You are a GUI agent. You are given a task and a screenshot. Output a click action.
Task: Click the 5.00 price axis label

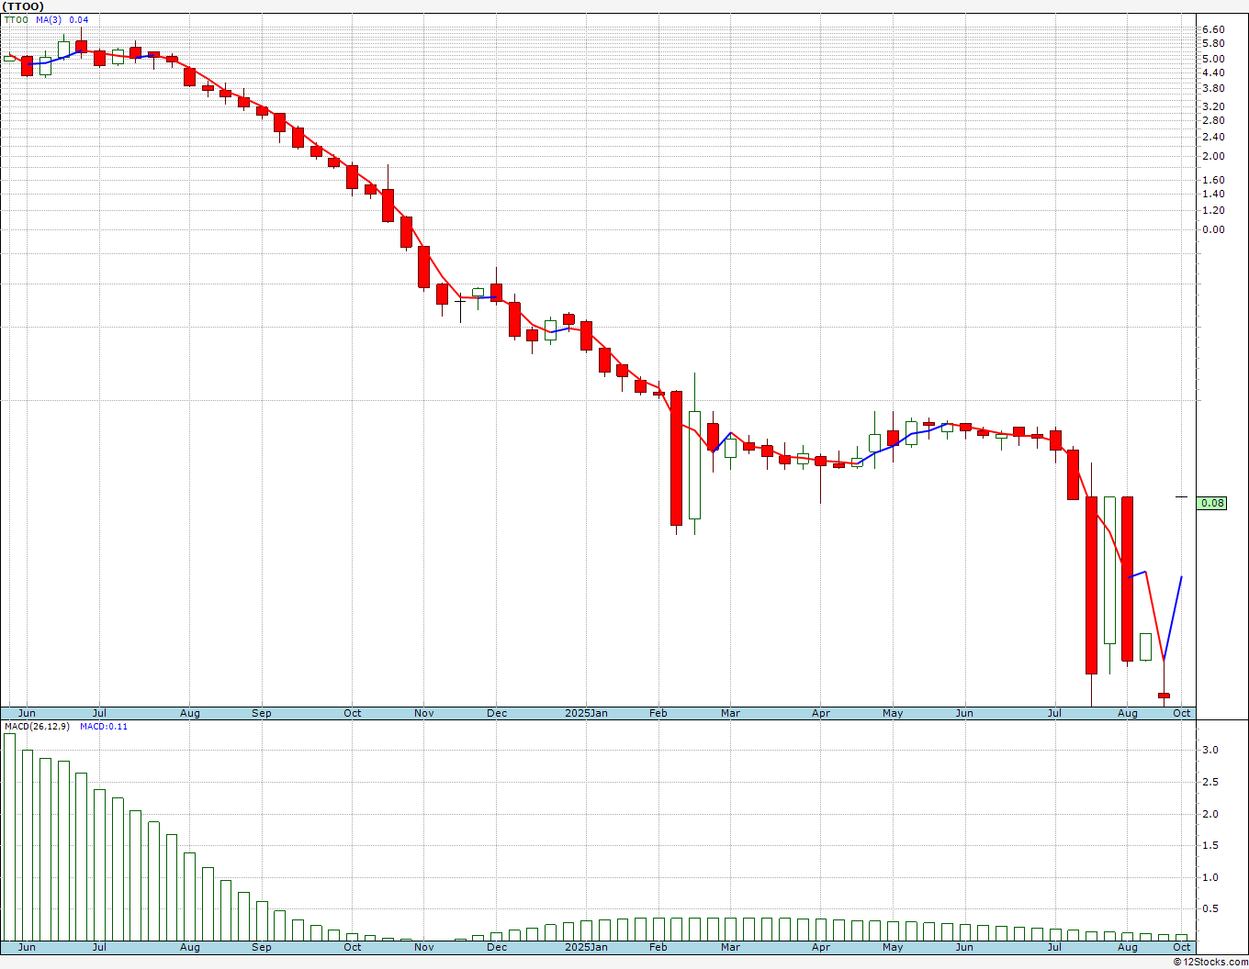1212,59
